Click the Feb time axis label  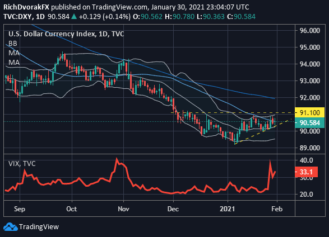(x=277, y=209)
